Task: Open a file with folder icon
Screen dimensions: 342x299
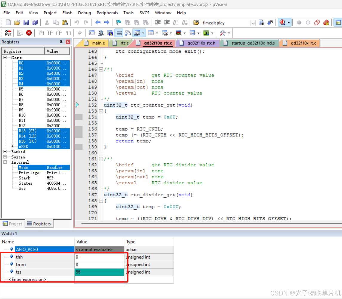Action: tap(17, 22)
